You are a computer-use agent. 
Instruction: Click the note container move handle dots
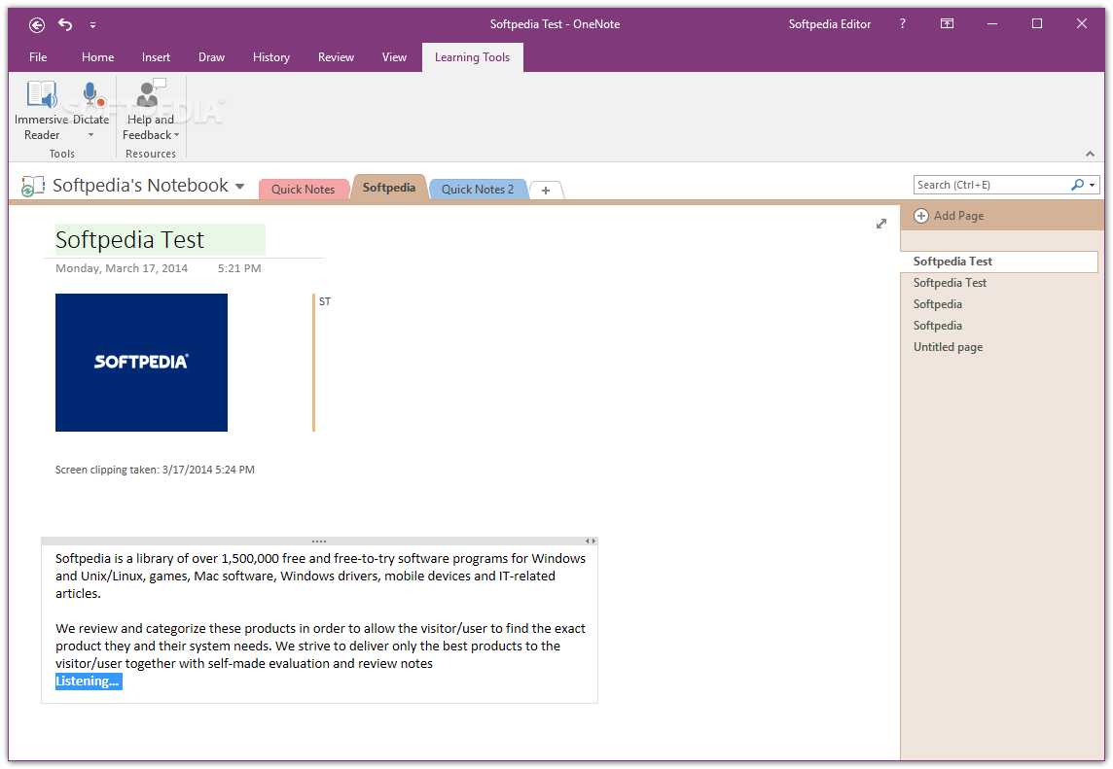click(x=319, y=542)
